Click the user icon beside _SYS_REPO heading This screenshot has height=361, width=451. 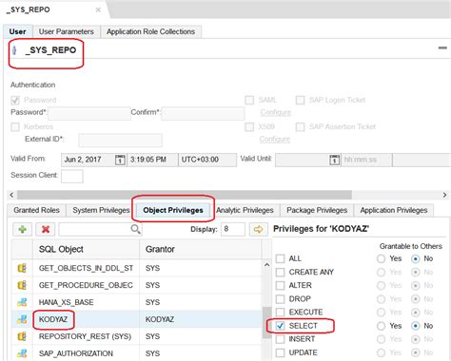point(14,50)
